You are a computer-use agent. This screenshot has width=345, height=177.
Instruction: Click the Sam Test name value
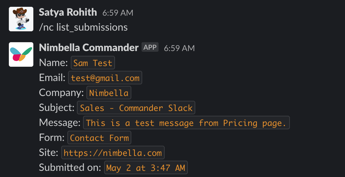93,63
